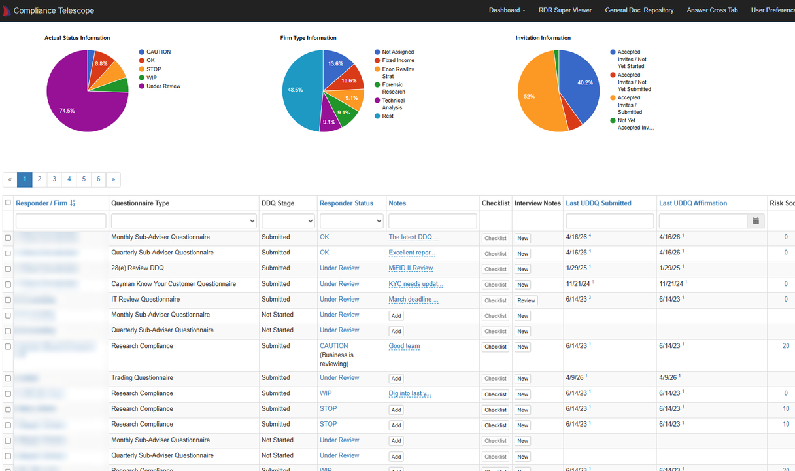795x471 pixels.
Task: Sort by the Responder Status column header
Action: (x=347, y=203)
